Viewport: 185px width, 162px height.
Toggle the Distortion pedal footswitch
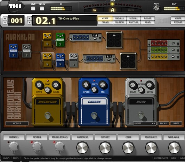[47, 115]
